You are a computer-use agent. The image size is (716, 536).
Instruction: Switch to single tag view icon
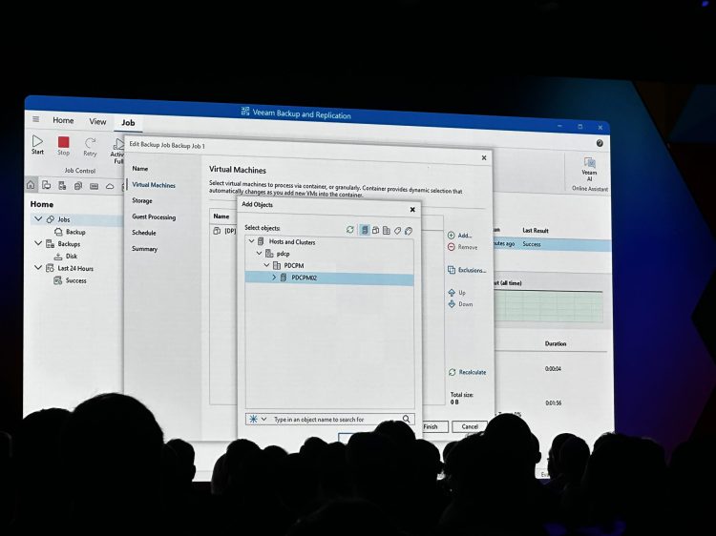click(398, 231)
